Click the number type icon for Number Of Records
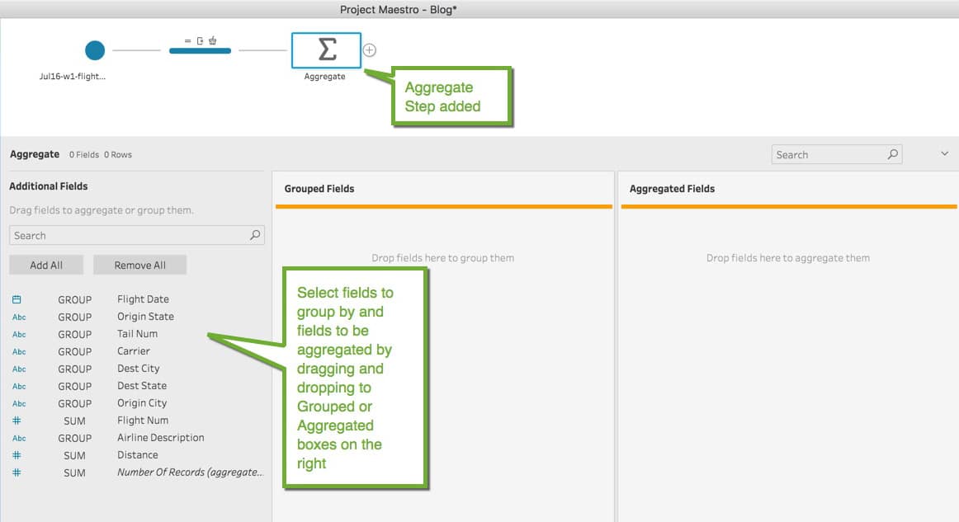This screenshot has width=959, height=522. [17, 473]
